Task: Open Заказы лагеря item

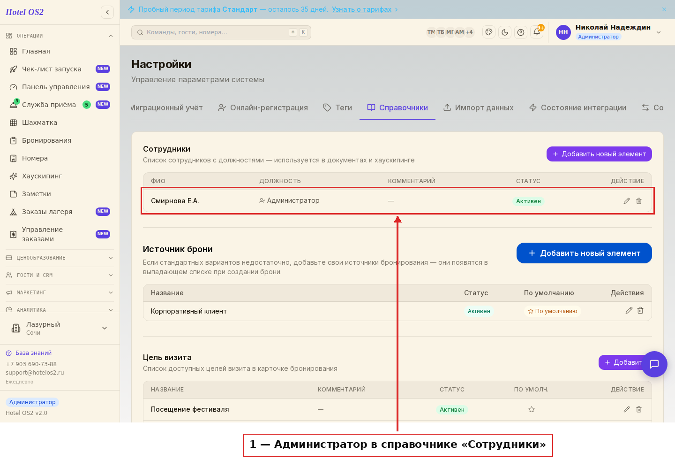Action: coord(60,212)
